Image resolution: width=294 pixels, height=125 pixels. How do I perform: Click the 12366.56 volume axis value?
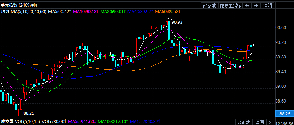[x=285, y=124]
